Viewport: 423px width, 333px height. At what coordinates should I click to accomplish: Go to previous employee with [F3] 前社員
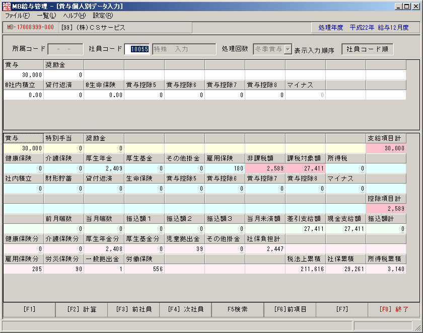tap(134, 309)
